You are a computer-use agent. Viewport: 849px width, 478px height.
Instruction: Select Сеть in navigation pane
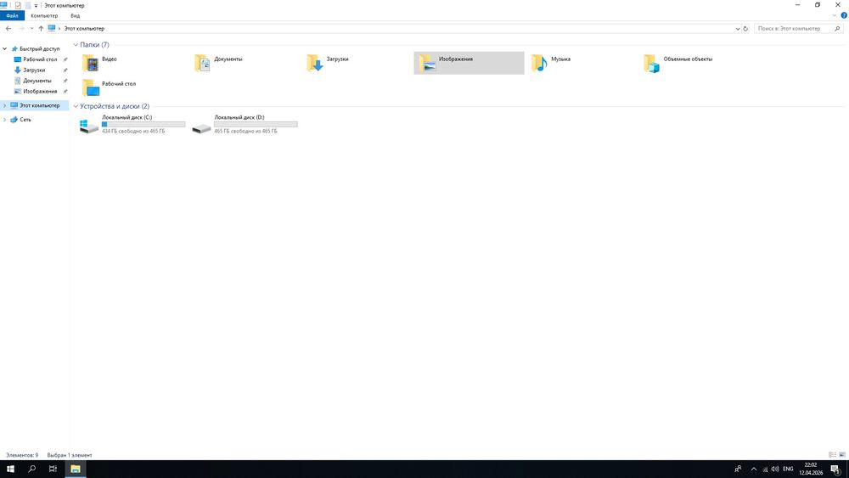[x=25, y=120]
